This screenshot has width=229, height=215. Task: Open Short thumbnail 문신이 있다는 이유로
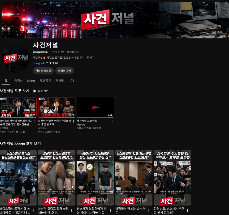[x=57, y=178]
